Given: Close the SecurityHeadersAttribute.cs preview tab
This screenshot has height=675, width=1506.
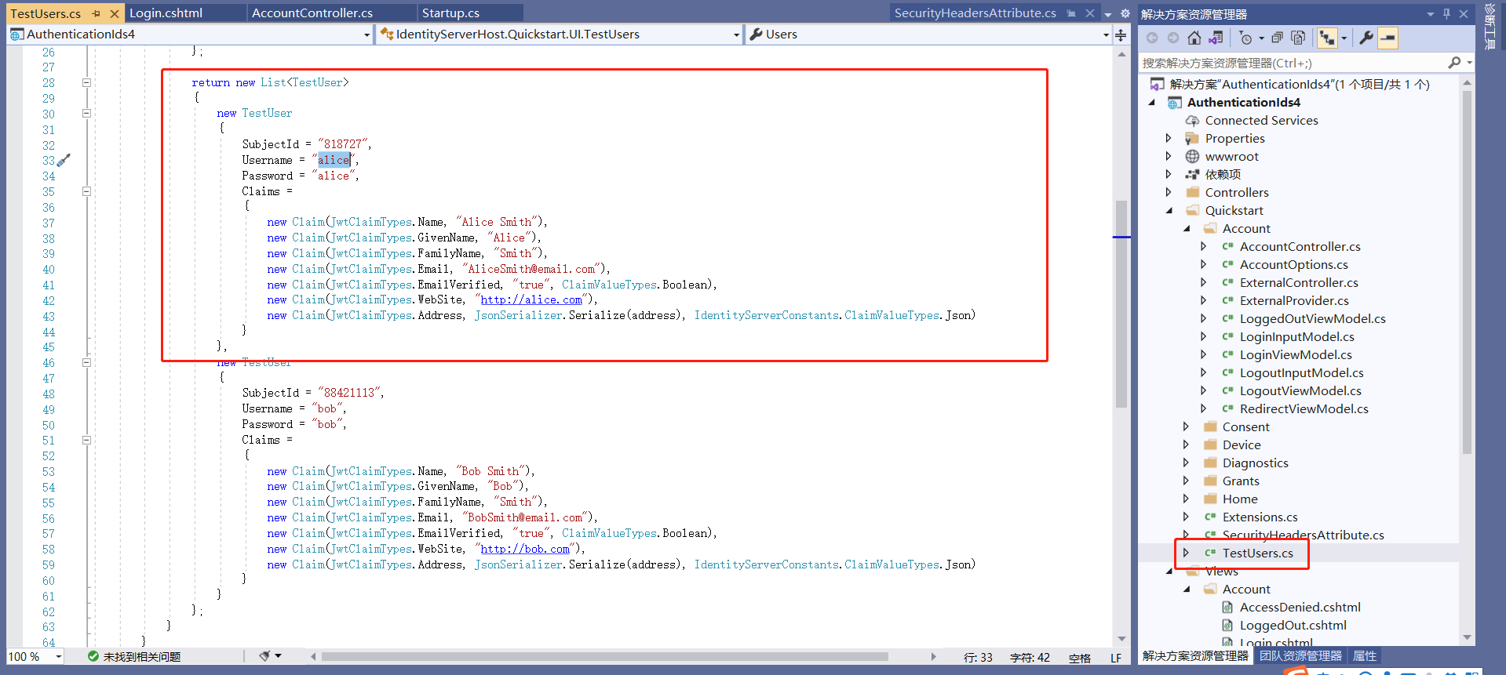Looking at the screenshot, I should [x=1089, y=13].
